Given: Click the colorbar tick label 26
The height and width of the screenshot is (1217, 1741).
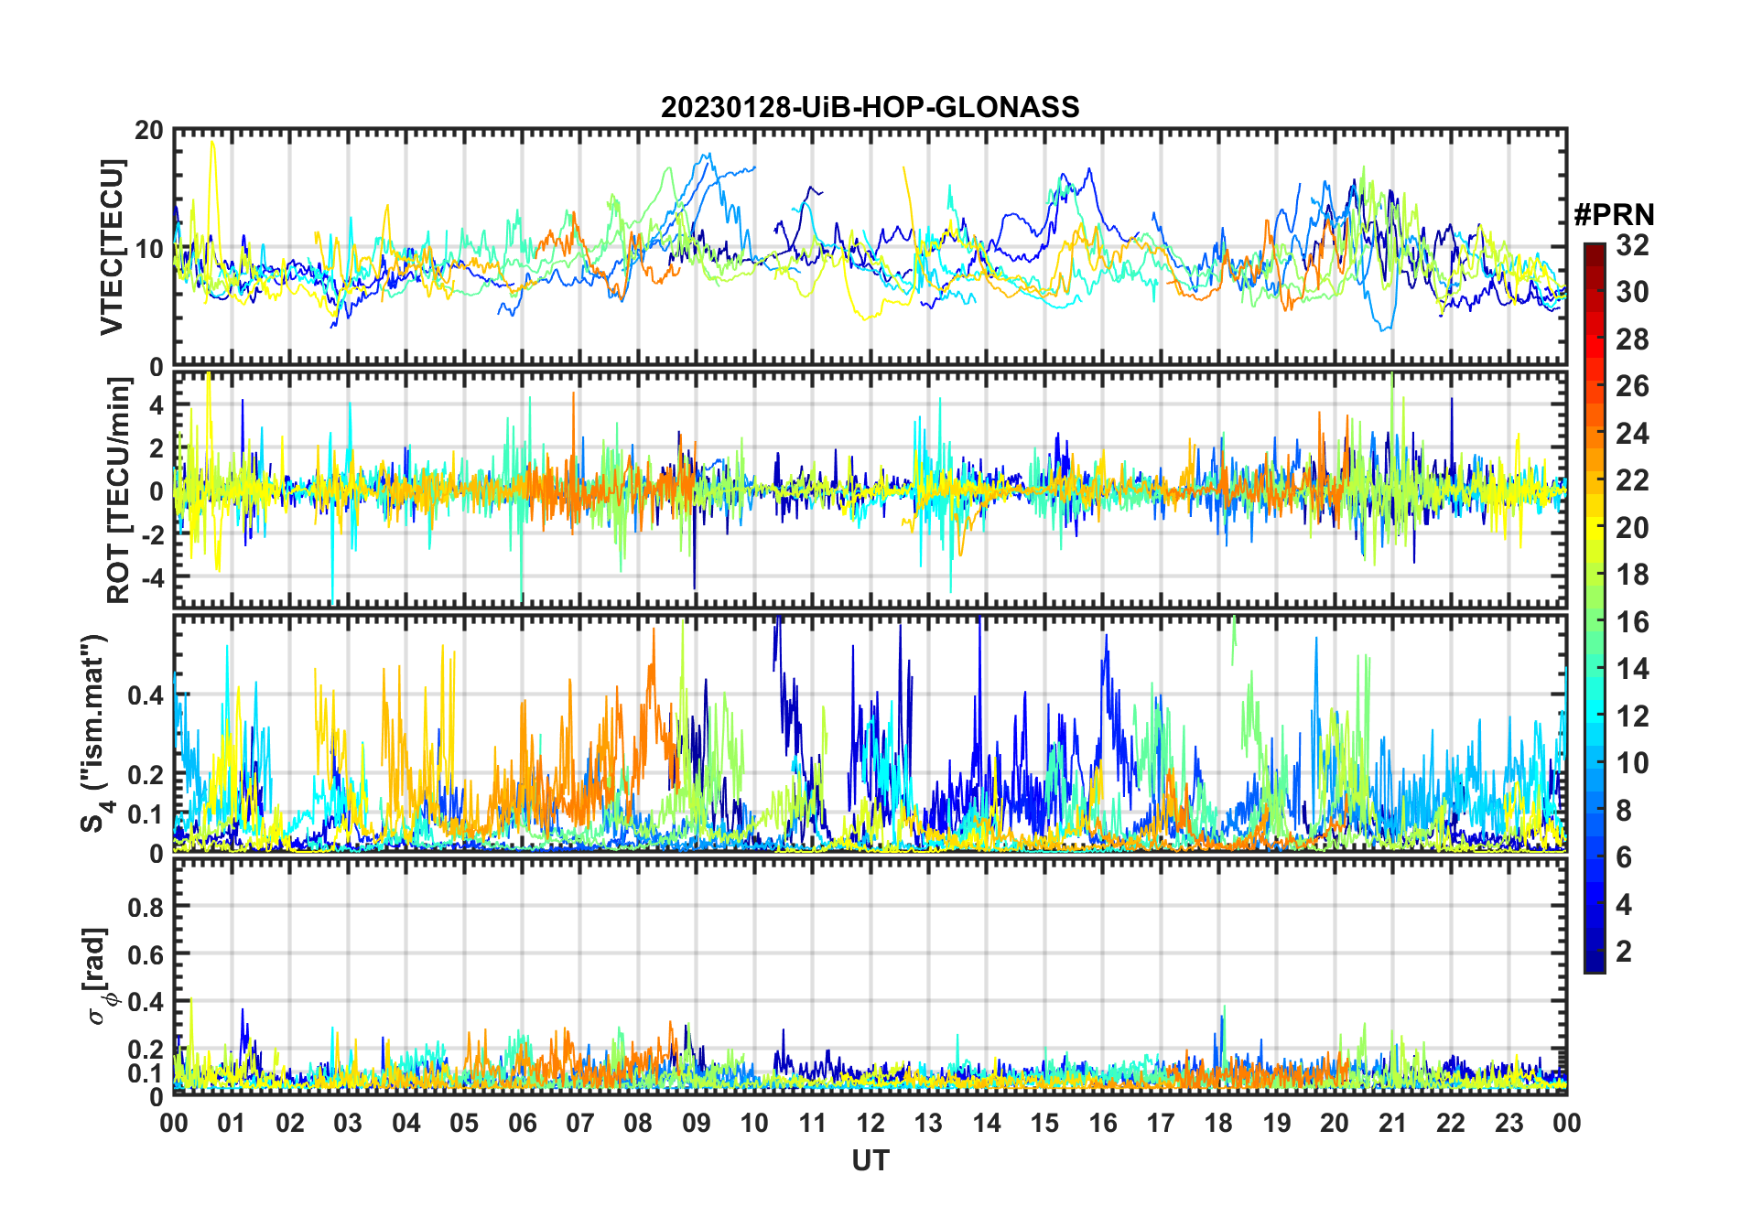Looking at the screenshot, I should (x=1632, y=386).
